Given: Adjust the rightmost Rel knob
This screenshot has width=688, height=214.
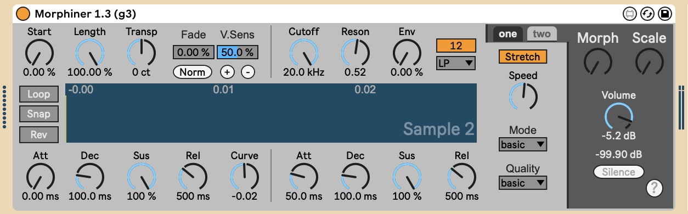Looking at the screenshot, I should pyautogui.click(x=461, y=177).
